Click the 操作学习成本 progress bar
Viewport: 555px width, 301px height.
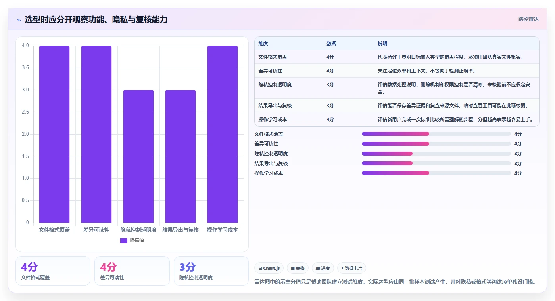click(436, 173)
